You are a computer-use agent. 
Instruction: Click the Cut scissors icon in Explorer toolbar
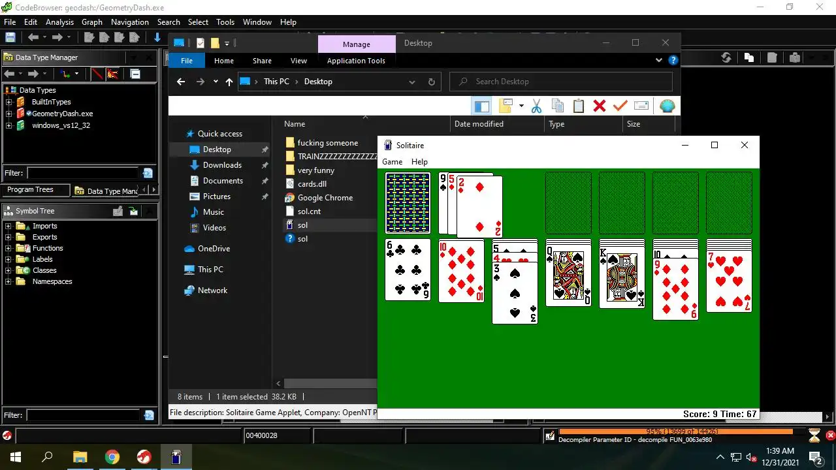coord(536,106)
